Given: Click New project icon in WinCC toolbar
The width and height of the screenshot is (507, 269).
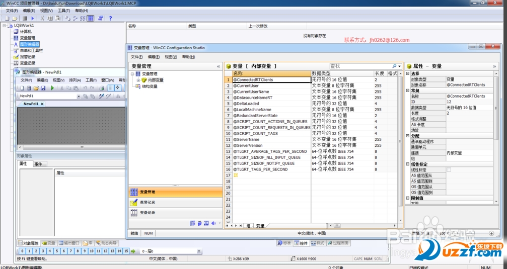Looking at the screenshot, I should pos(7,19).
